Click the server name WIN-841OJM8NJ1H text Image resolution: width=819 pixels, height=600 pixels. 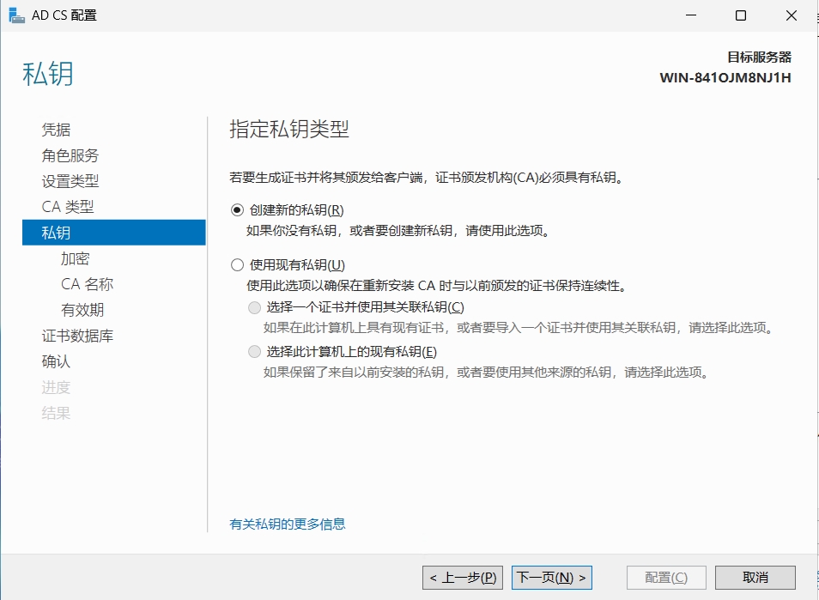point(725,78)
